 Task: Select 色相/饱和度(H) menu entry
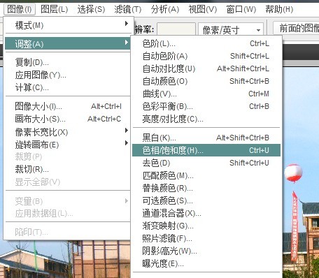[206, 150]
